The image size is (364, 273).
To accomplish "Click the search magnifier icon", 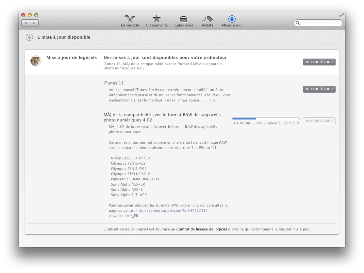I will point(298,23).
